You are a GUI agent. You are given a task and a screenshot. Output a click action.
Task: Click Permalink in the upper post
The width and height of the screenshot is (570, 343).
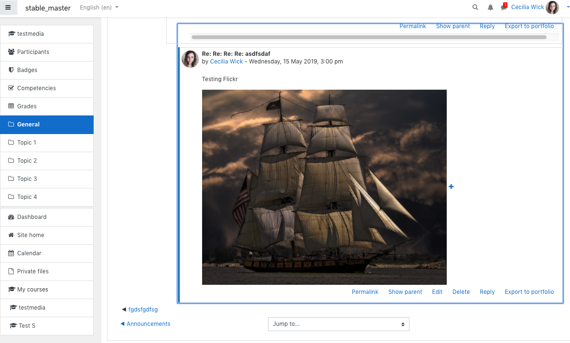[x=413, y=26]
